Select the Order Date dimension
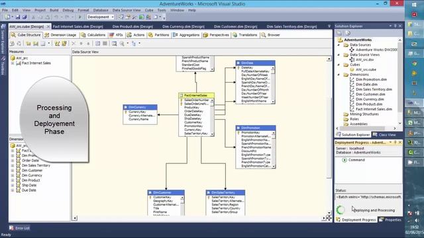424x238 pixels. tap(30, 161)
